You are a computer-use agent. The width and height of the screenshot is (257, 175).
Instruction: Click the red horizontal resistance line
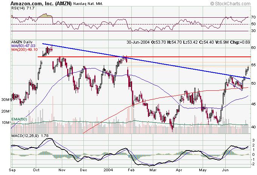pyautogui.click(x=144, y=57)
